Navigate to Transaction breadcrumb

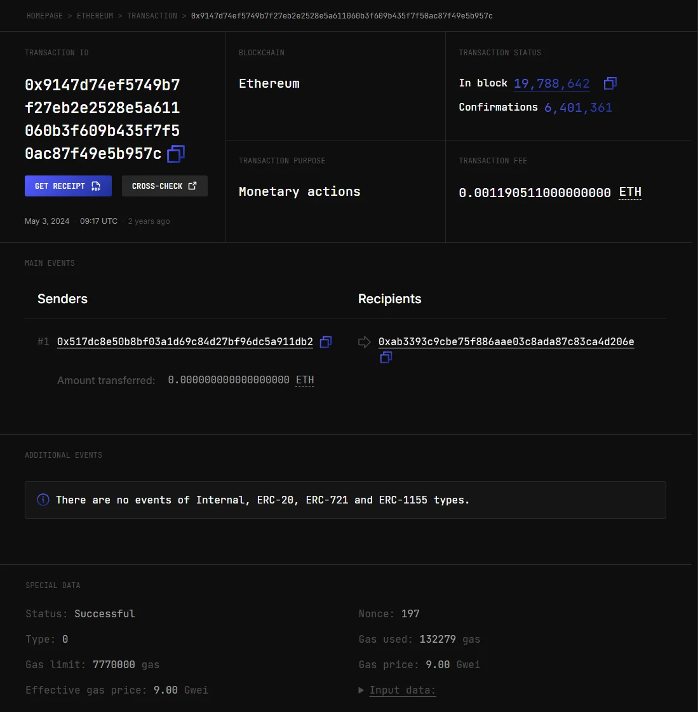pos(152,16)
